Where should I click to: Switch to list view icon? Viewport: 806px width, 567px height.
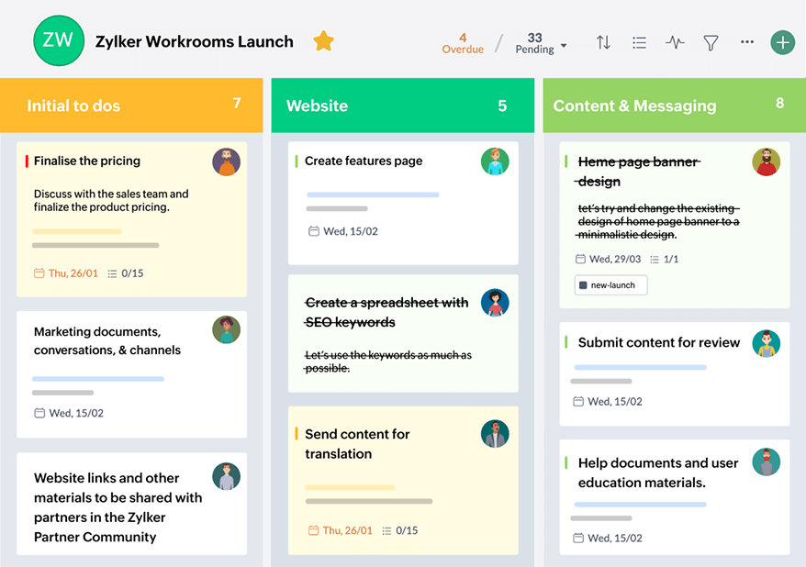point(639,42)
